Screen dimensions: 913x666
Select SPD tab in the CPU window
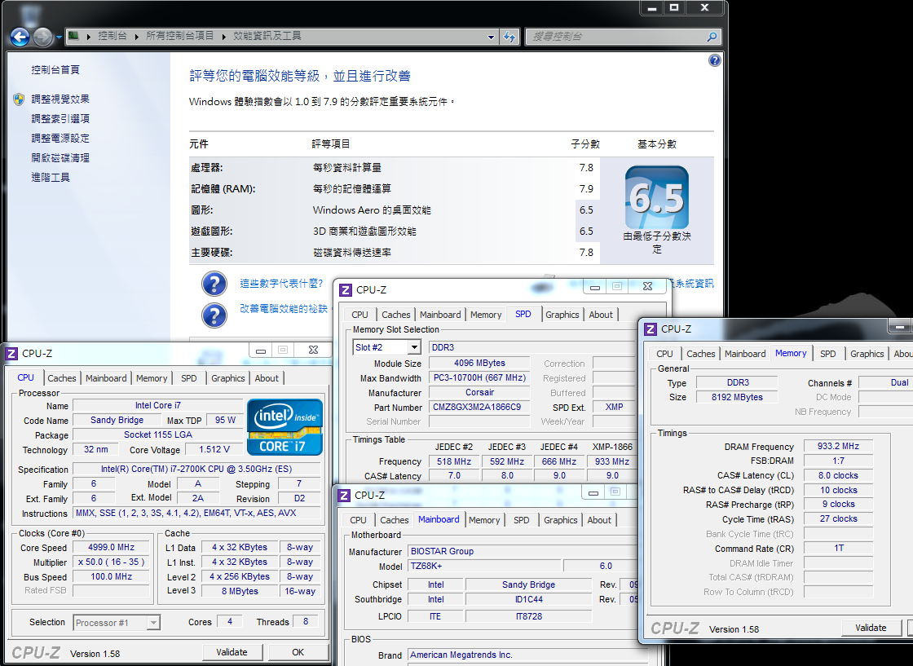pyautogui.click(x=188, y=378)
